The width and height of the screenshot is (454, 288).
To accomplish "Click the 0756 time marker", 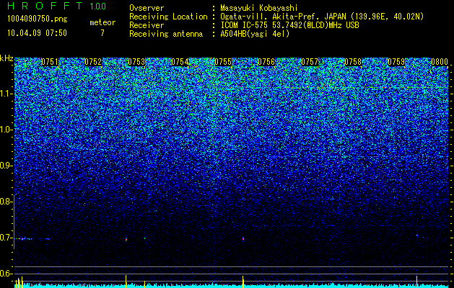I will 266,62.
